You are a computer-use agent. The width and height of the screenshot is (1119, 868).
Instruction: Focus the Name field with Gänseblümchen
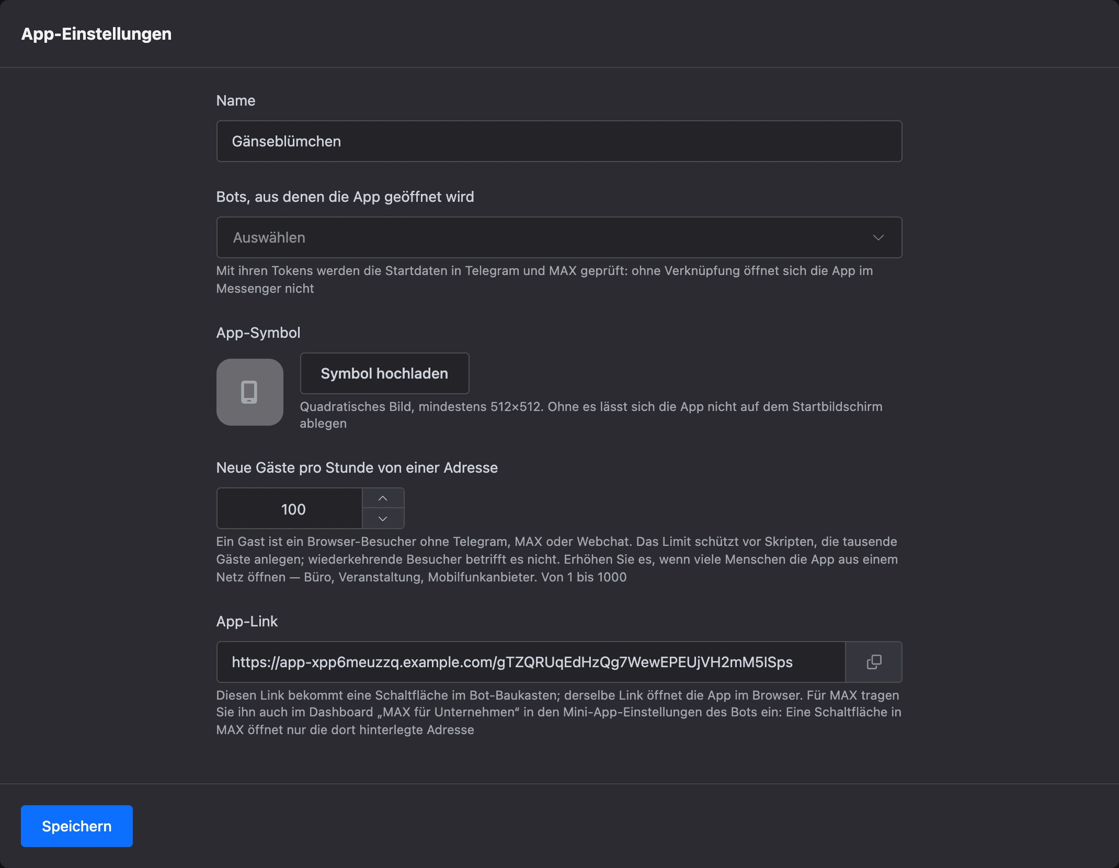(559, 141)
